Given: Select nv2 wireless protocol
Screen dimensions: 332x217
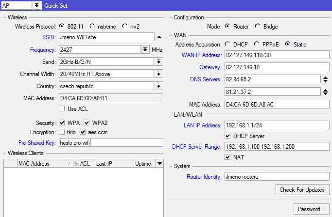Looking at the screenshot, I should coord(125,26).
